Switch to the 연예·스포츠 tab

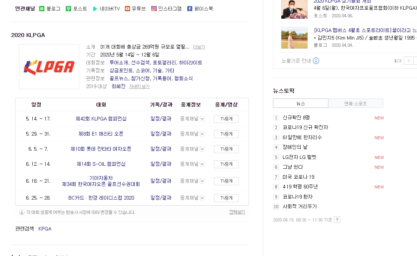355,103
